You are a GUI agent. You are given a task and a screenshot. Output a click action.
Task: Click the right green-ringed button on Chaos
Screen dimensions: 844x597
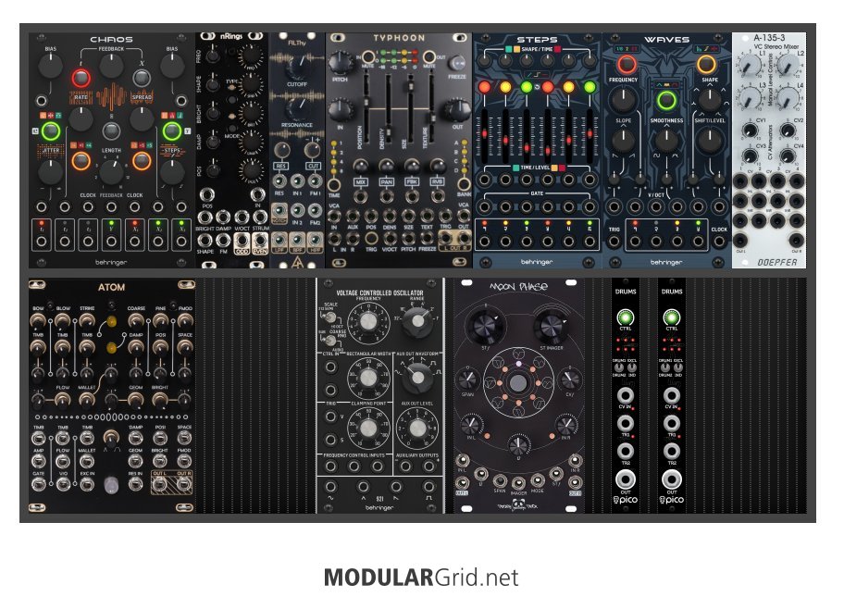[172, 131]
